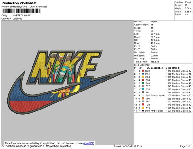Screen dimensions: 193x149
Task: Click the EndY value '0.00 in'
Action: click(x=154, y=49)
